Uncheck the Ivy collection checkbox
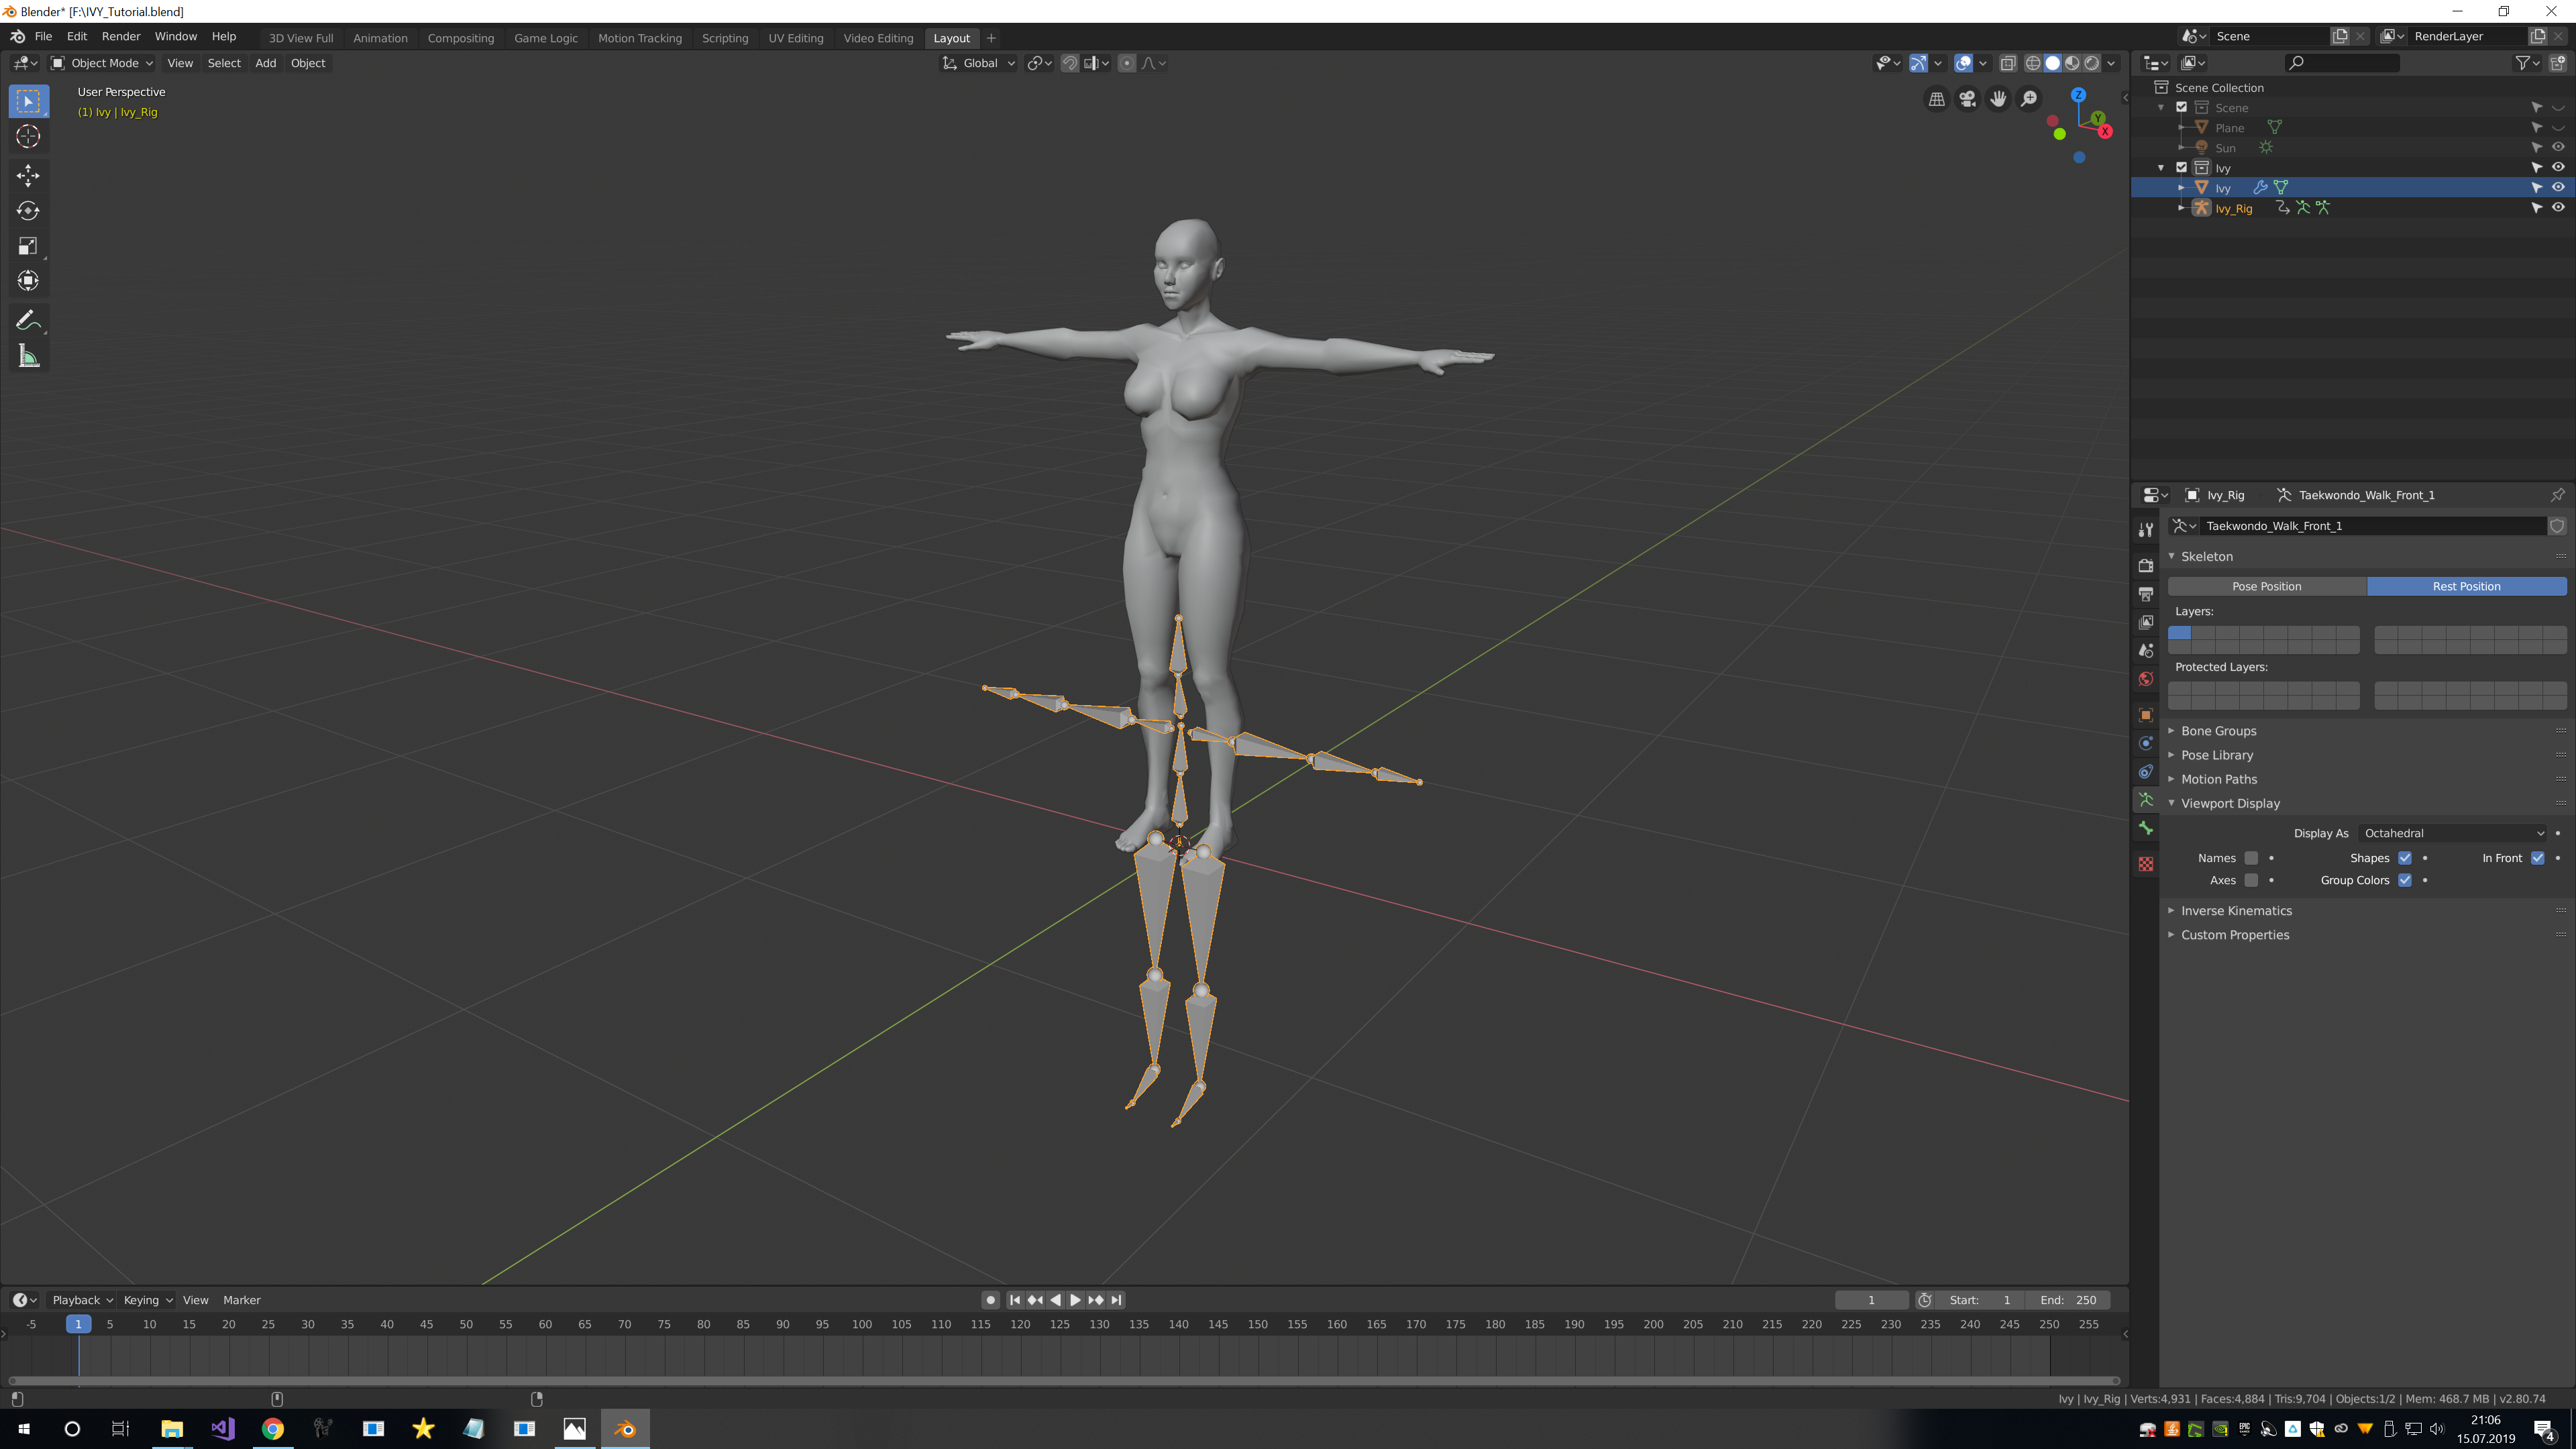The width and height of the screenshot is (2576, 1449). pos(2182,168)
